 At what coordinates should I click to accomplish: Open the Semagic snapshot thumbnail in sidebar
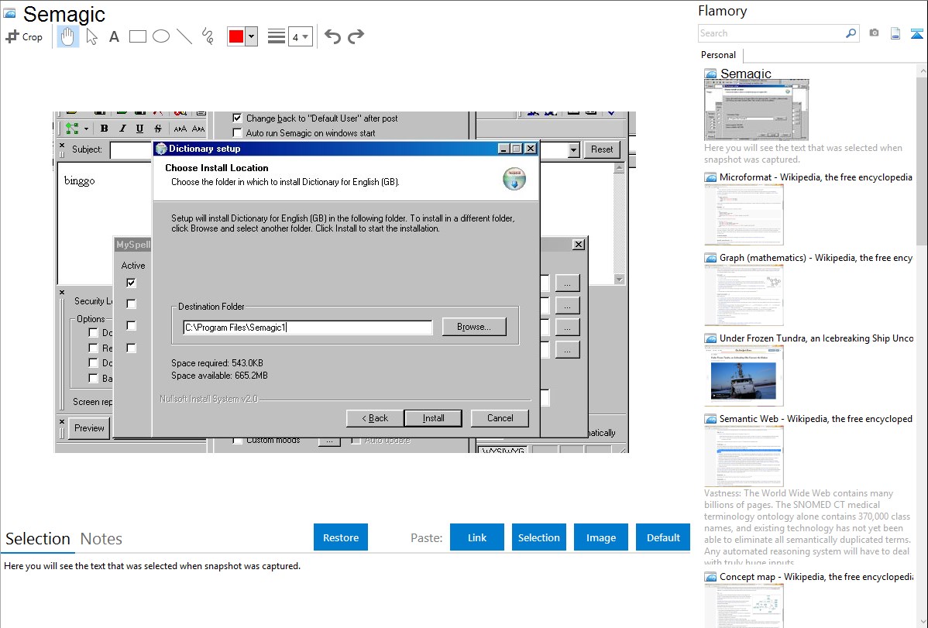756,110
